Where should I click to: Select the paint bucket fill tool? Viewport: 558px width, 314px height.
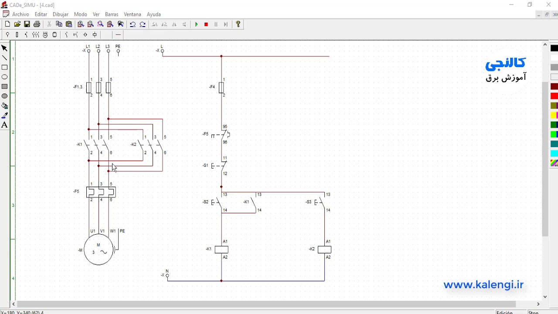(4, 106)
